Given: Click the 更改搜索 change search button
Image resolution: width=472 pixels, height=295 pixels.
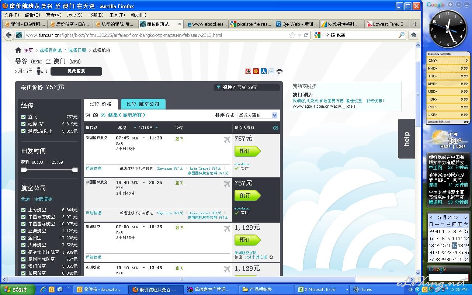Looking at the screenshot, I should tap(76, 71).
